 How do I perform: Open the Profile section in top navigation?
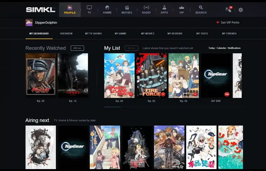tap(70, 9)
